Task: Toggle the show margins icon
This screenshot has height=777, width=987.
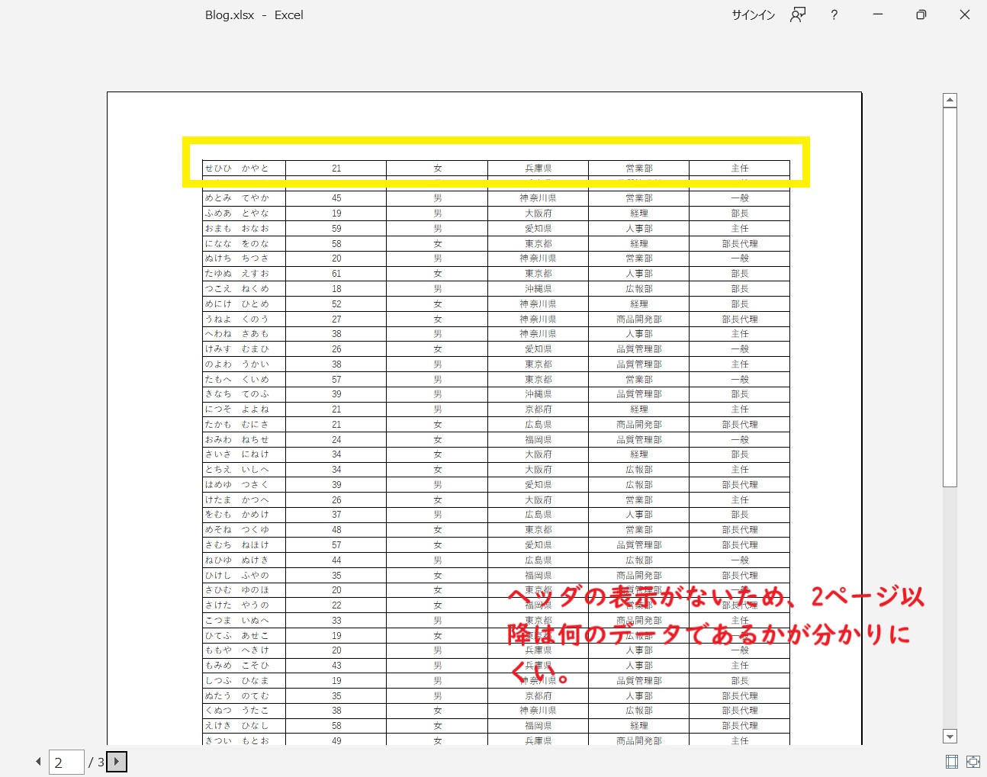Action: [x=951, y=761]
